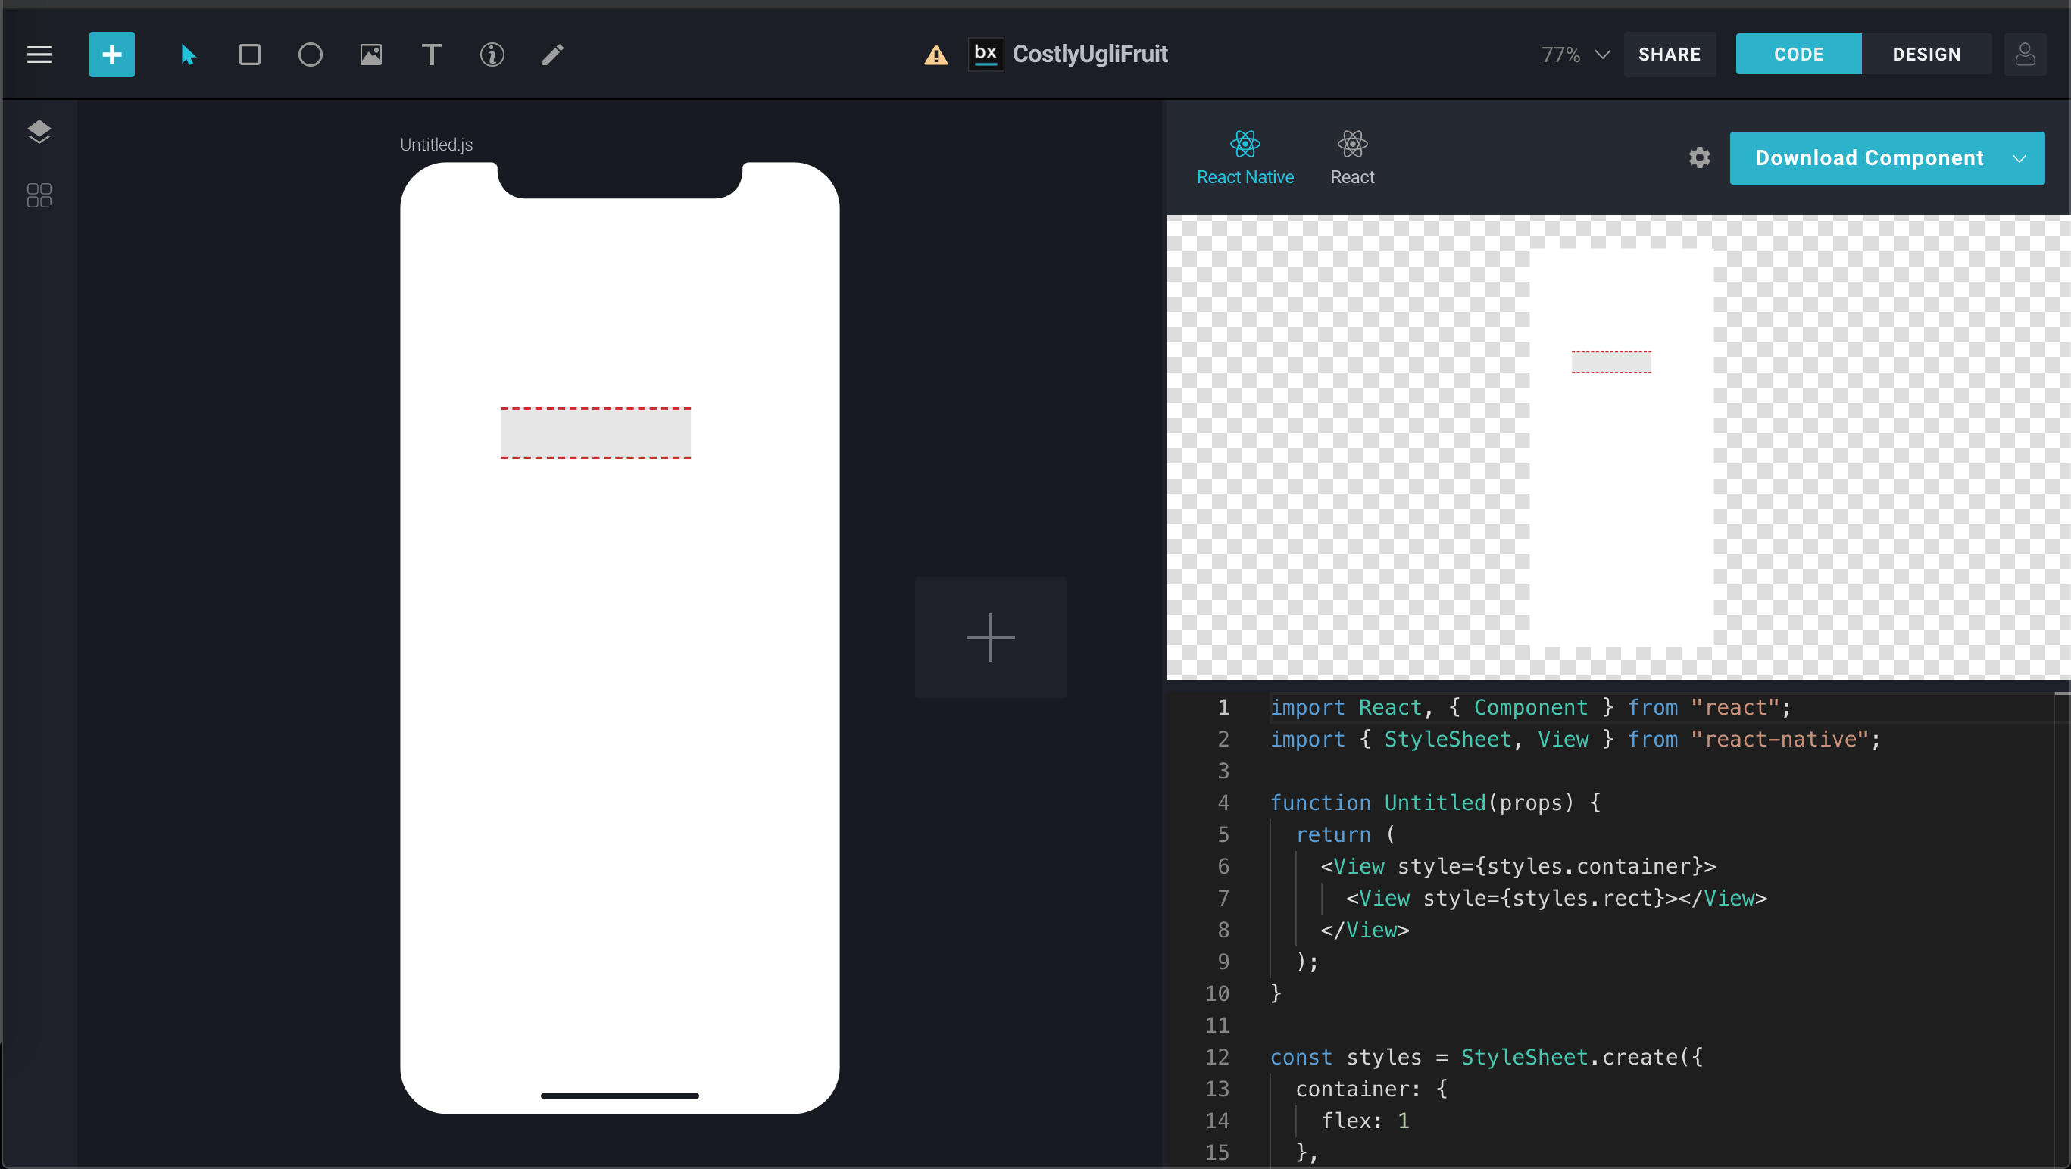Click the closing View tag on line 8
The width and height of the screenshot is (2071, 1169).
1365,931
